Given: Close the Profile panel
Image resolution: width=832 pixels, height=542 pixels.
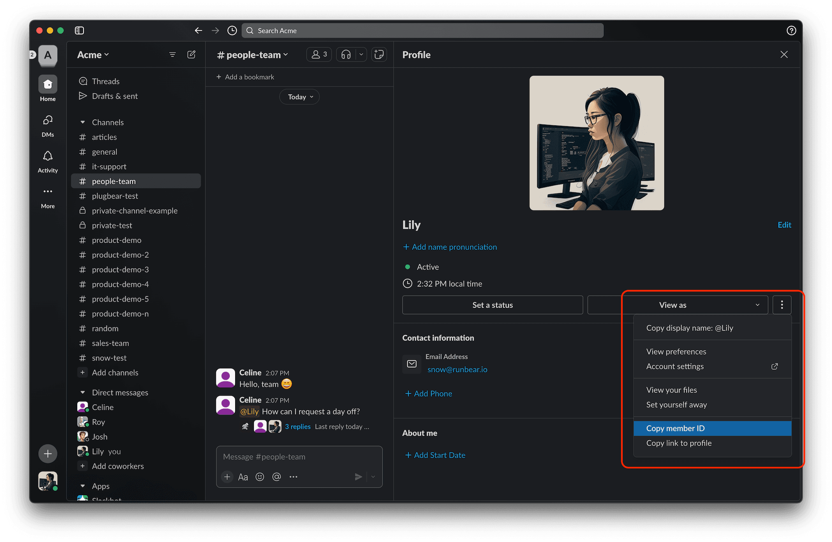Looking at the screenshot, I should 784,55.
